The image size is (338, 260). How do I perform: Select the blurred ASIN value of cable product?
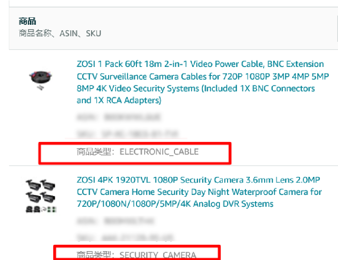132,117
